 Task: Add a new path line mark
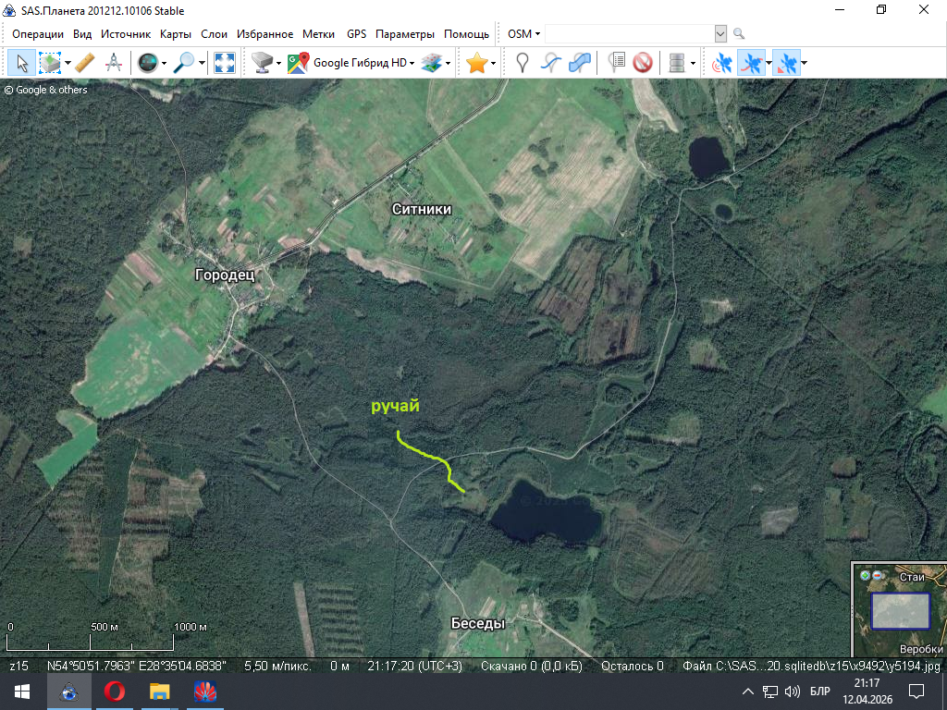click(551, 63)
